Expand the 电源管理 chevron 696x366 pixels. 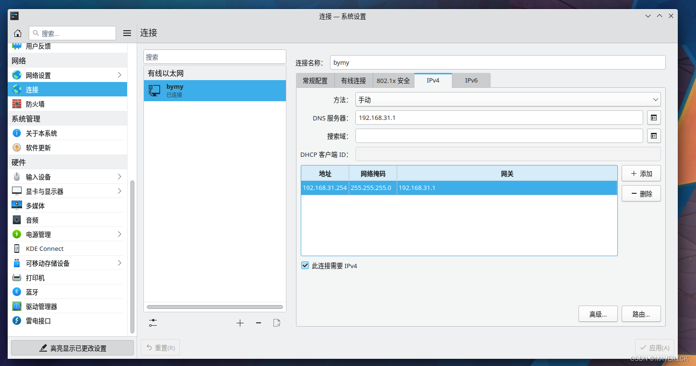pos(119,235)
